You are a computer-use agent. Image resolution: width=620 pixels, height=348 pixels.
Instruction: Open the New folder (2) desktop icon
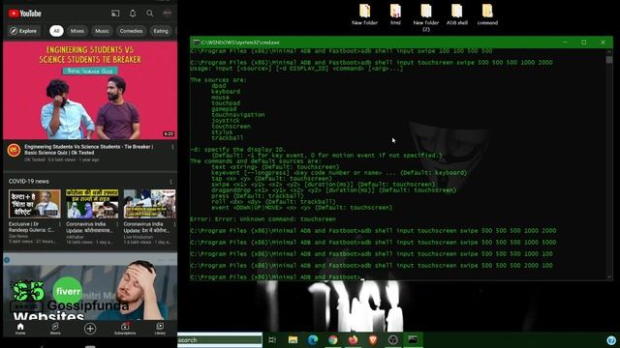426,17
